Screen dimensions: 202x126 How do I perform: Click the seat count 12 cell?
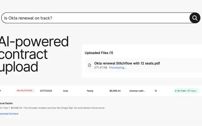[x=156, y=91]
